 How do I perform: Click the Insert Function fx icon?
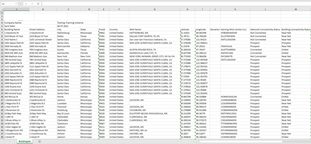tap(38, 4)
